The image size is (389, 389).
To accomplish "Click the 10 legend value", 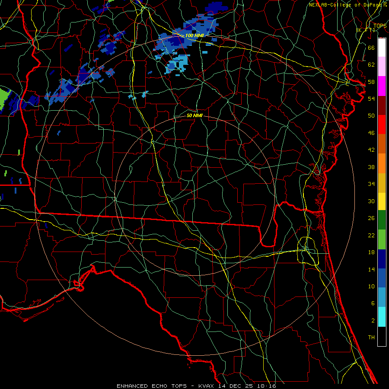I will click(x=371, y=286).
